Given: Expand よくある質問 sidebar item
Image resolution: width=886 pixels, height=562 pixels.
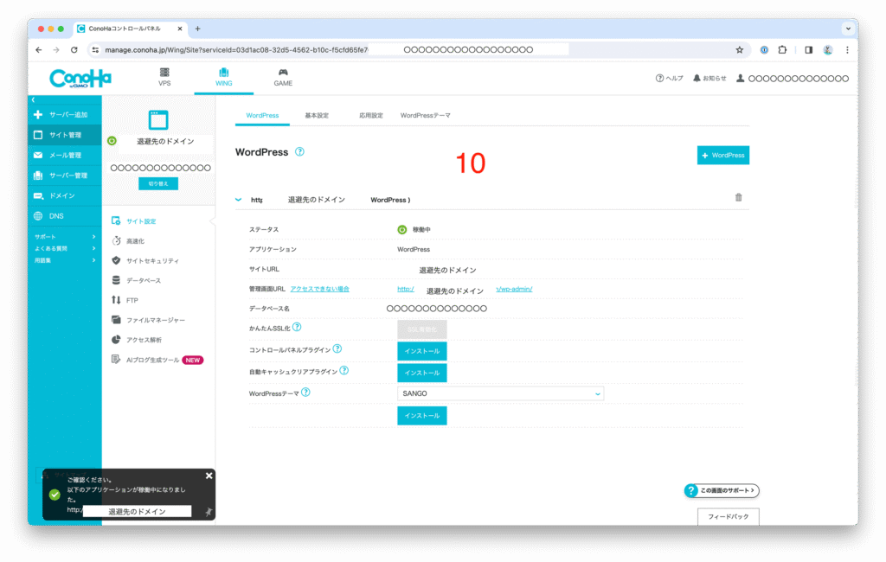Looking at the screenshot, I should tap(65, 248).
